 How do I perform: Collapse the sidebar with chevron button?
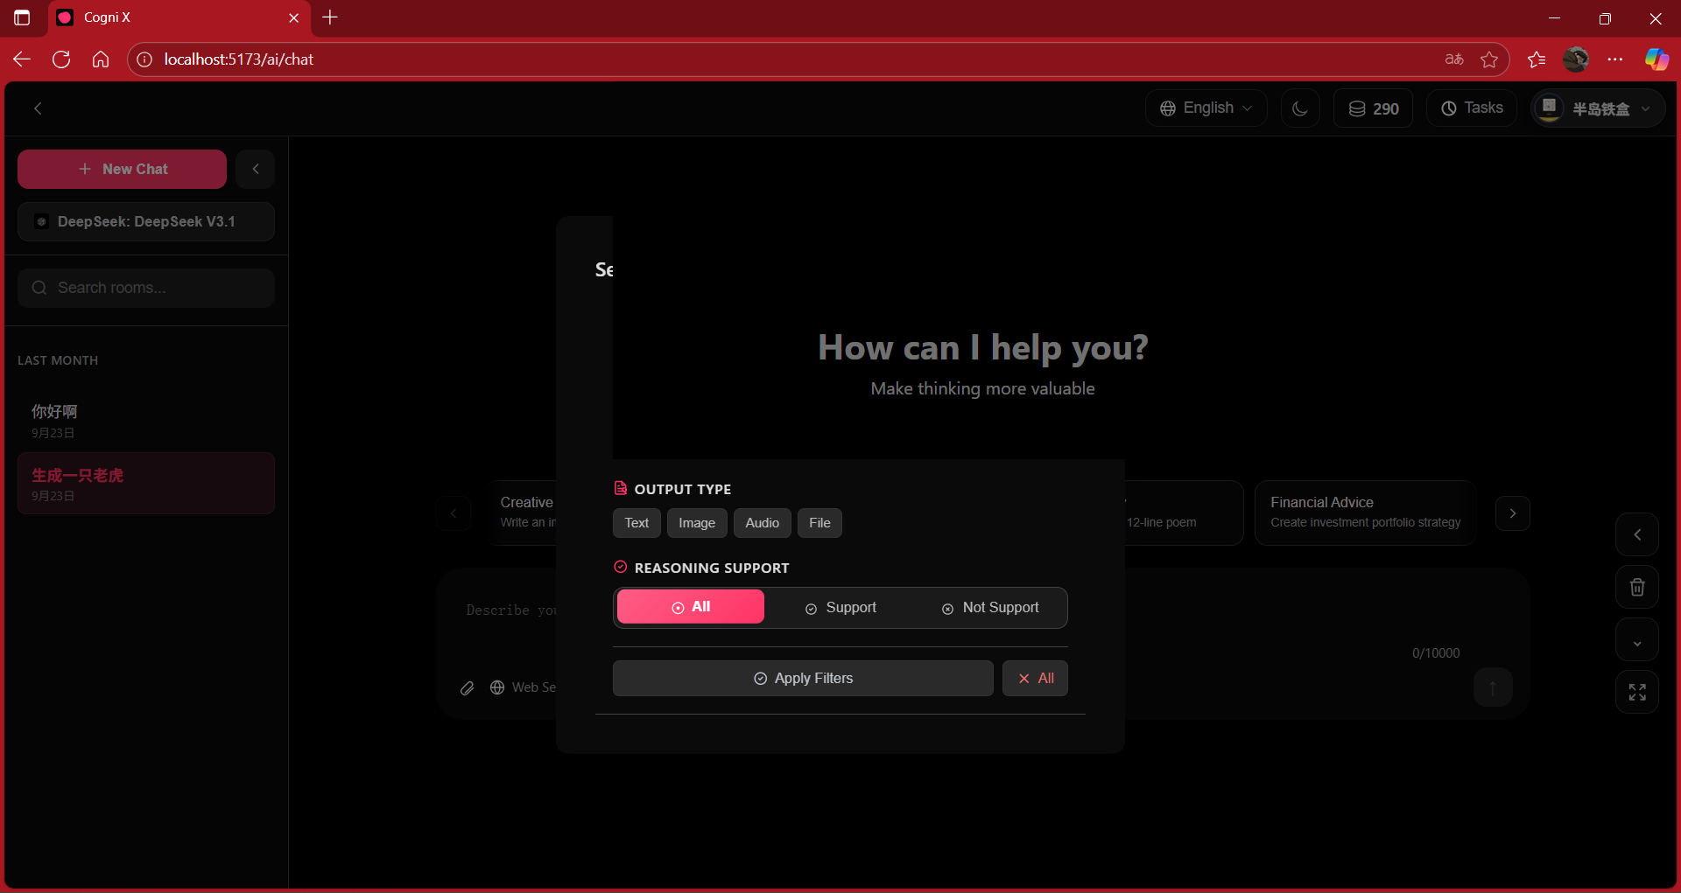256,170
